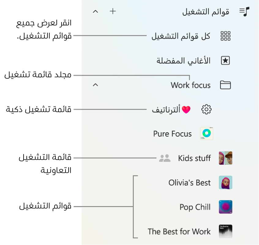Open كل قوائم التشغيل from the sidebar
Screen dimensions: 259x245
point(181,36)
